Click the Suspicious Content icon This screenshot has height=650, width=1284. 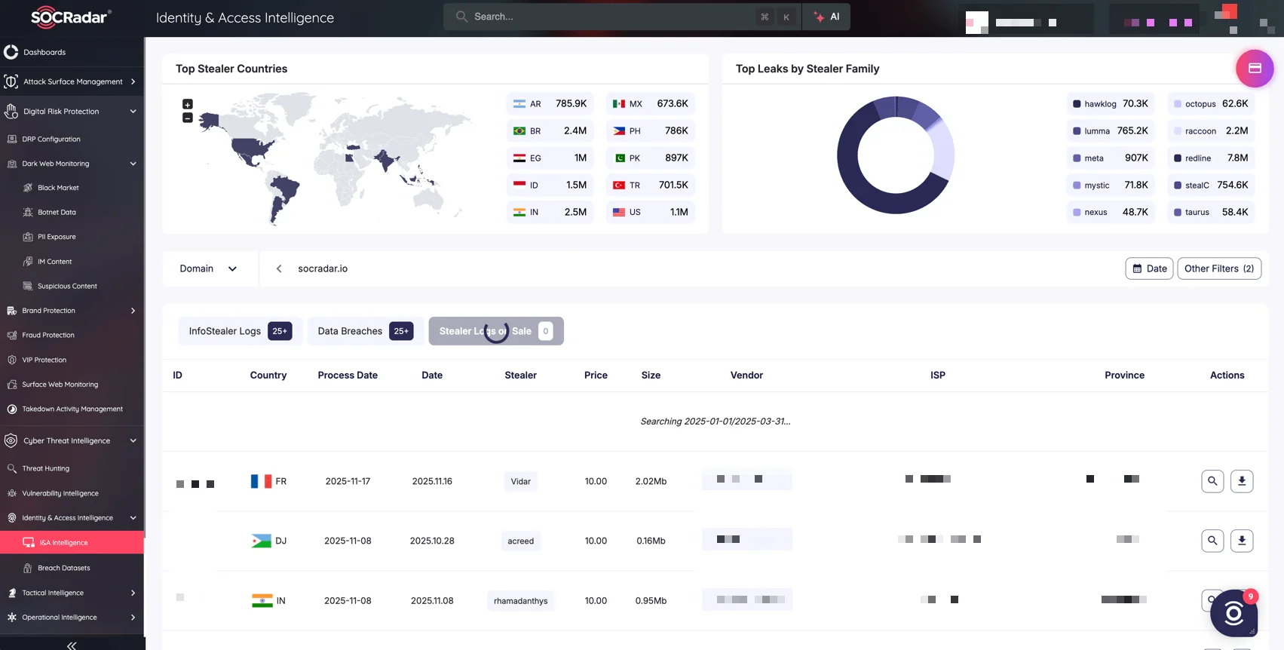point(28,286)
